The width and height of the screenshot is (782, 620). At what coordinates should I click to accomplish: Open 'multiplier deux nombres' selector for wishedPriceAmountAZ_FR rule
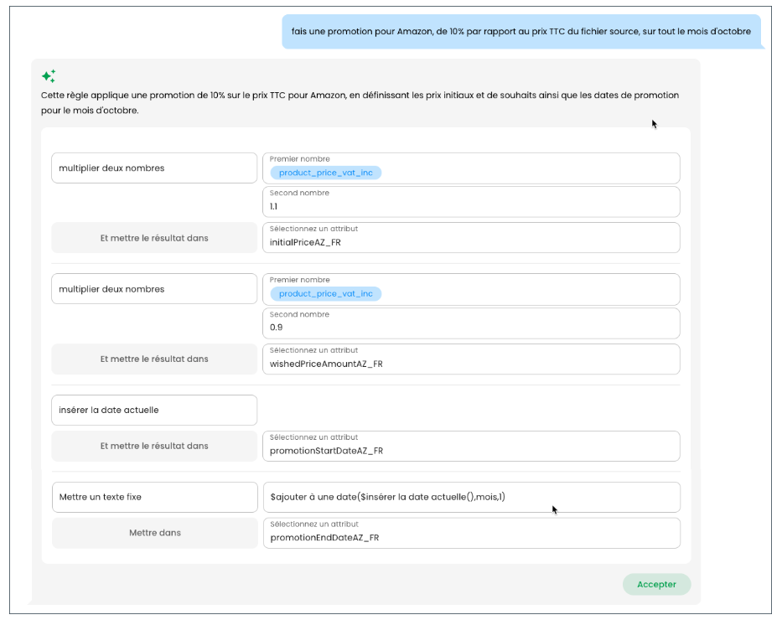click(154, 289)
